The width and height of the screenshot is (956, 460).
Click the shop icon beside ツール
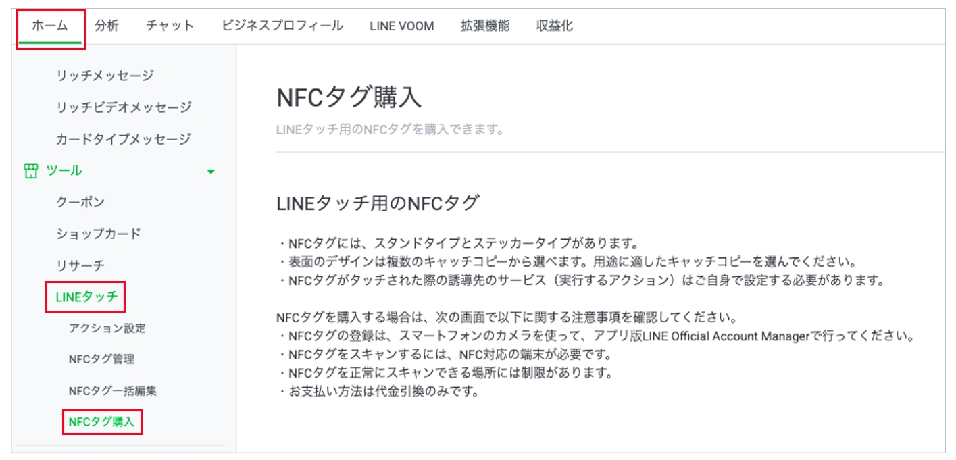pos(30,171)
